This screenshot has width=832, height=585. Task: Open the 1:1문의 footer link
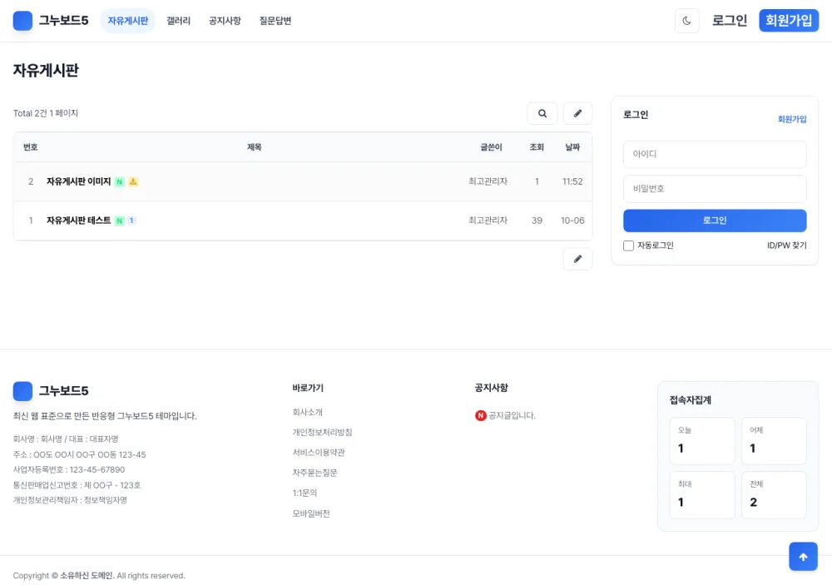(305, 493)
